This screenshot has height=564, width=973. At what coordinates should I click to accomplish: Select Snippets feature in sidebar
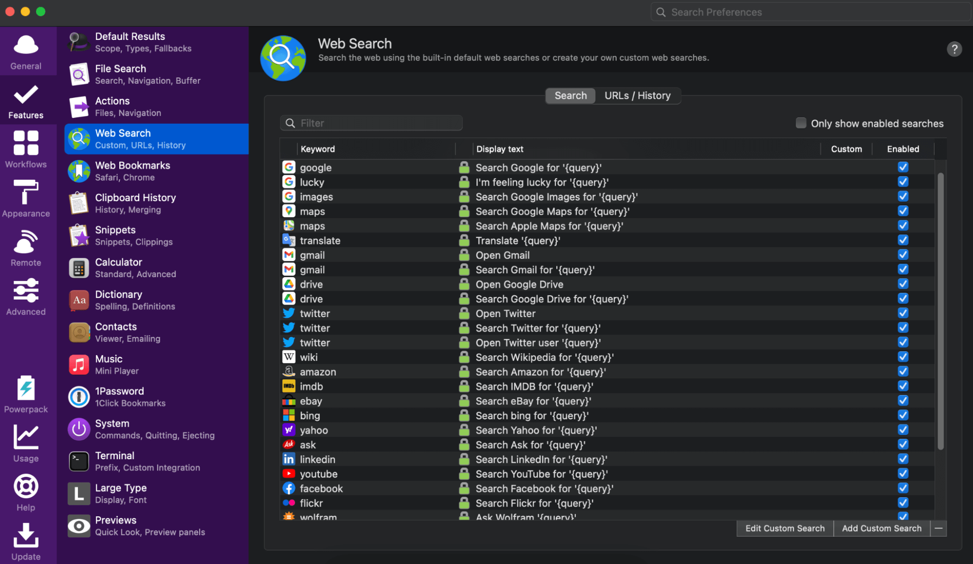[156, 236]
